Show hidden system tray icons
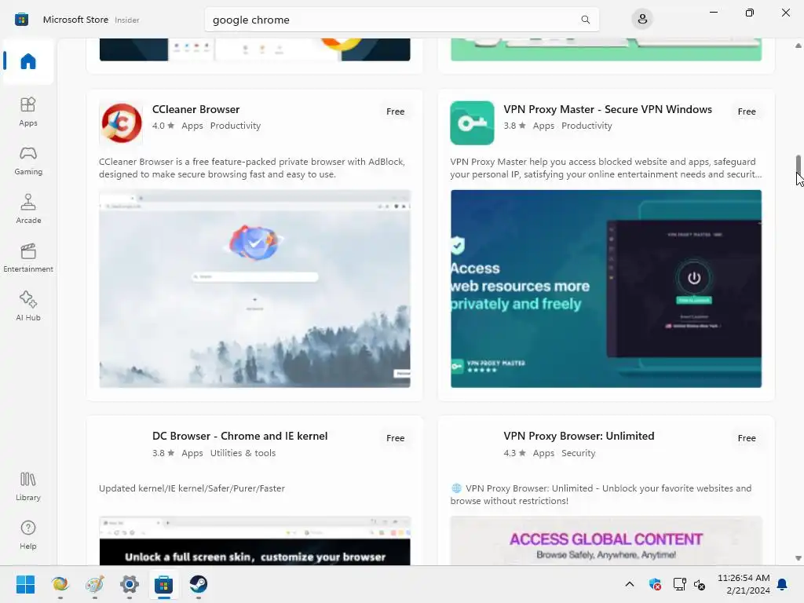Viewport: 804px width, 603px height. 630,584
